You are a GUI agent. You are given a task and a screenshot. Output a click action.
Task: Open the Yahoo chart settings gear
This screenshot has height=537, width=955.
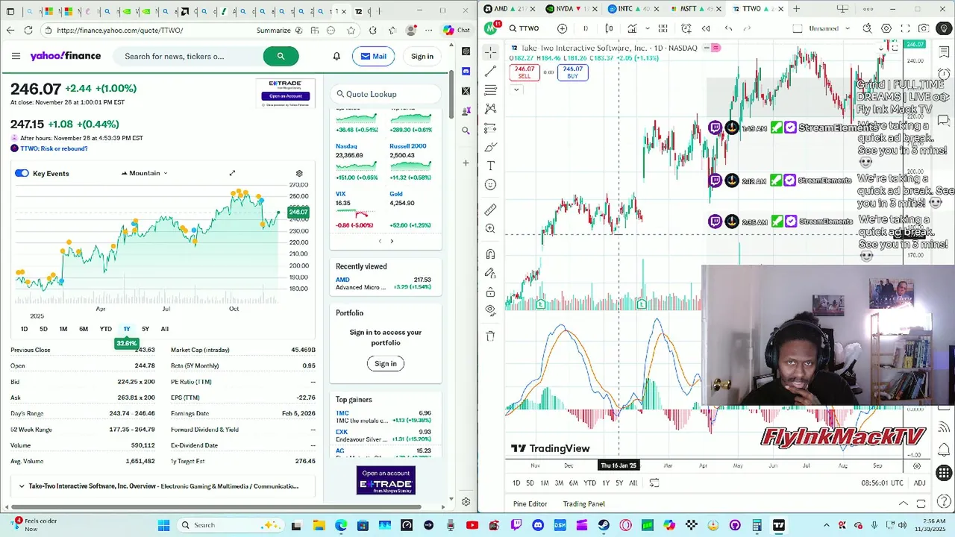pyautogui.click(x=299, y=173)
